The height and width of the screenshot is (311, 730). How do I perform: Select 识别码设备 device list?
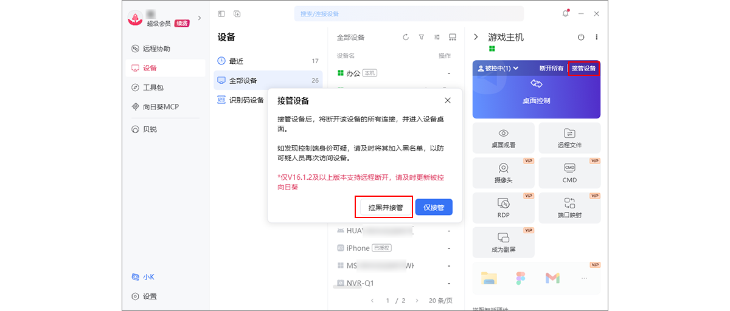[x=241, y=100]
